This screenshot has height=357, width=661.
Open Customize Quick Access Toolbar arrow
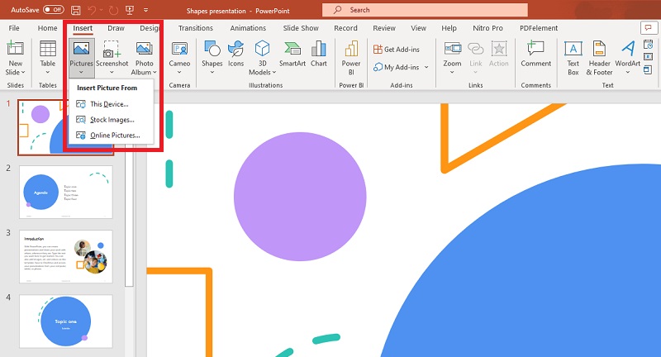[x=145, y=10]
